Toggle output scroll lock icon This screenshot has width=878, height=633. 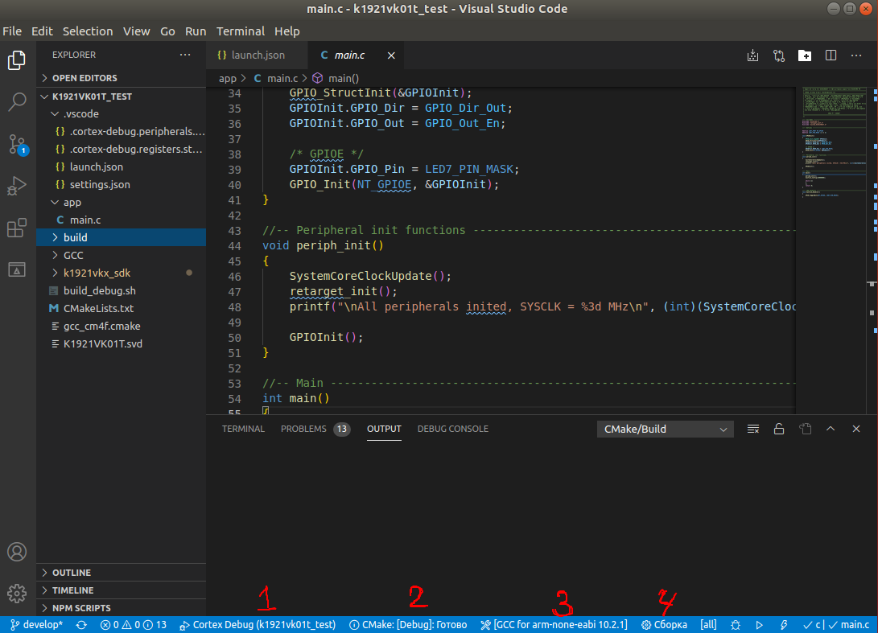click(x=779, y=430)
